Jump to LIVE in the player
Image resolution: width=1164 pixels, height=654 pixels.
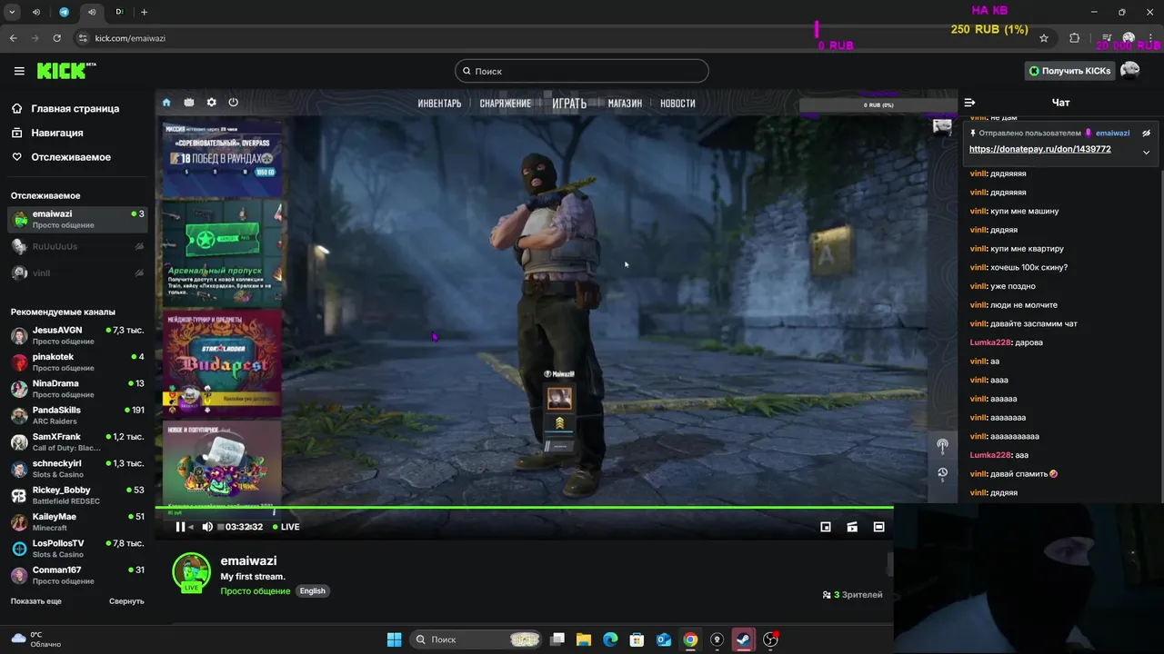(x=286, y=527)
